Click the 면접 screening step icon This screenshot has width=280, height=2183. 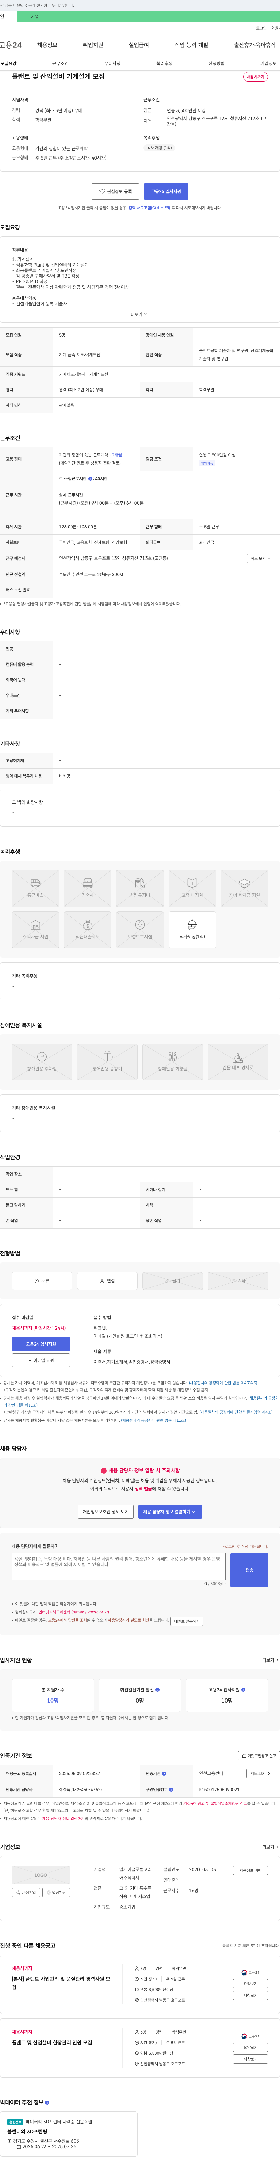pyautogui.click(x=107, y=1281)
